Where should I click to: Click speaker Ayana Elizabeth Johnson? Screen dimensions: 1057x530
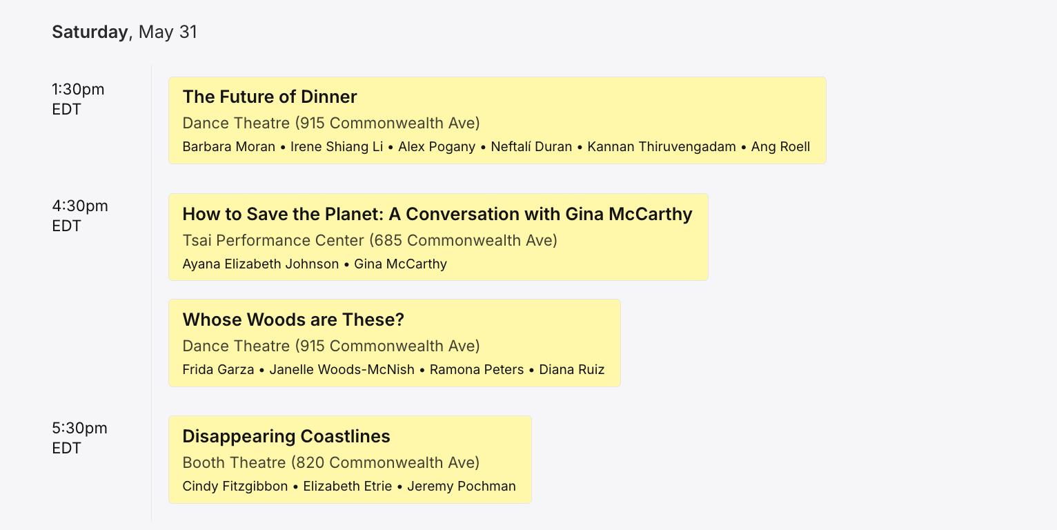(x=260, y=264)
